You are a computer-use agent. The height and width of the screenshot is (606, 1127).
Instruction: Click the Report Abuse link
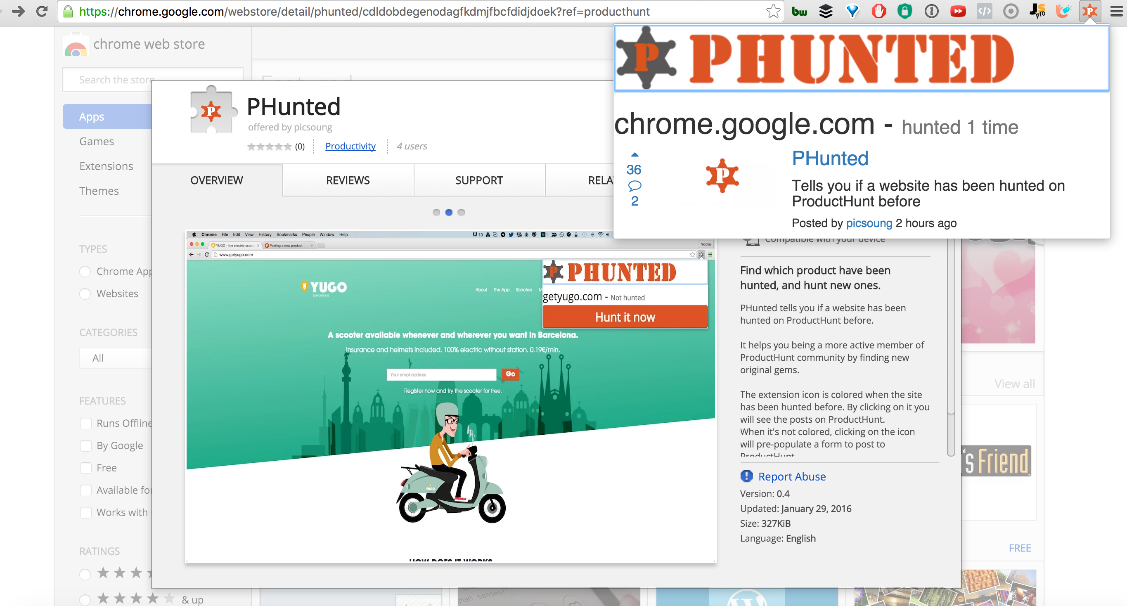pos(792,476)
